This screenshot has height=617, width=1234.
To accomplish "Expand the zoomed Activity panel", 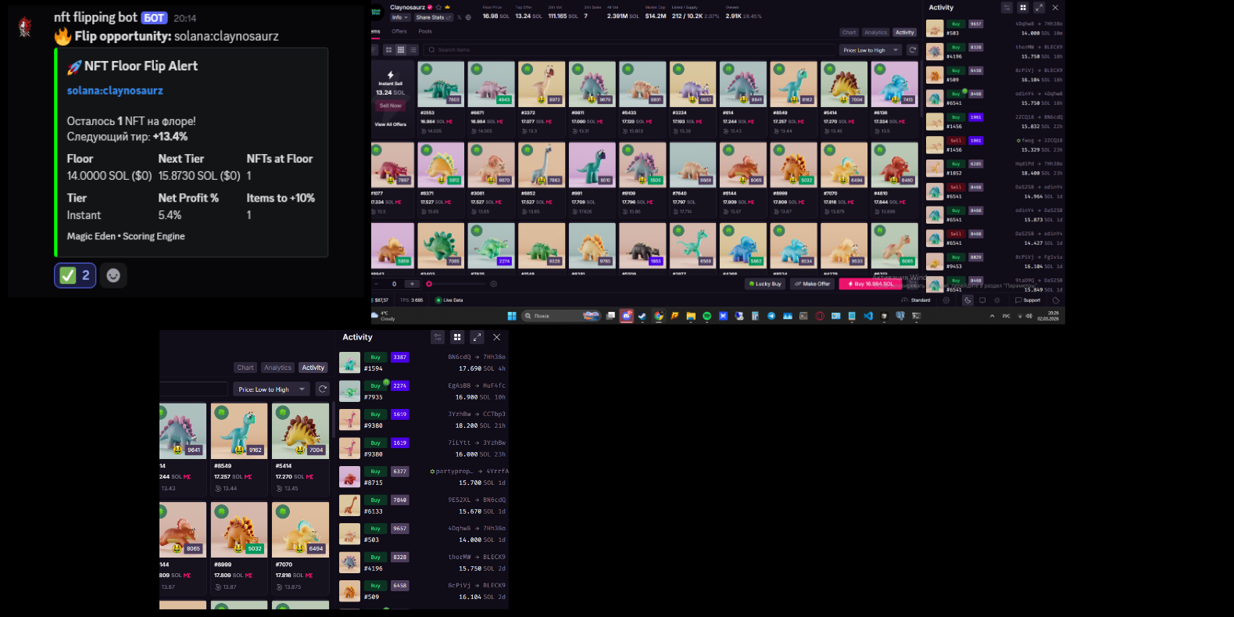I will coord(477,337).
